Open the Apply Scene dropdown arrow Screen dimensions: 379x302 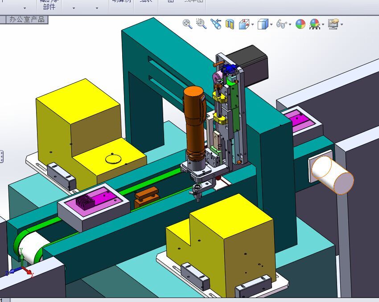(323, 24)
